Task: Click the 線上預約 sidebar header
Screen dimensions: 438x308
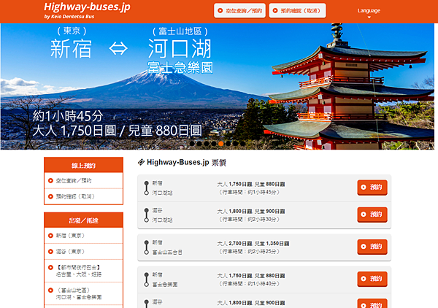Action: point(83,165)
